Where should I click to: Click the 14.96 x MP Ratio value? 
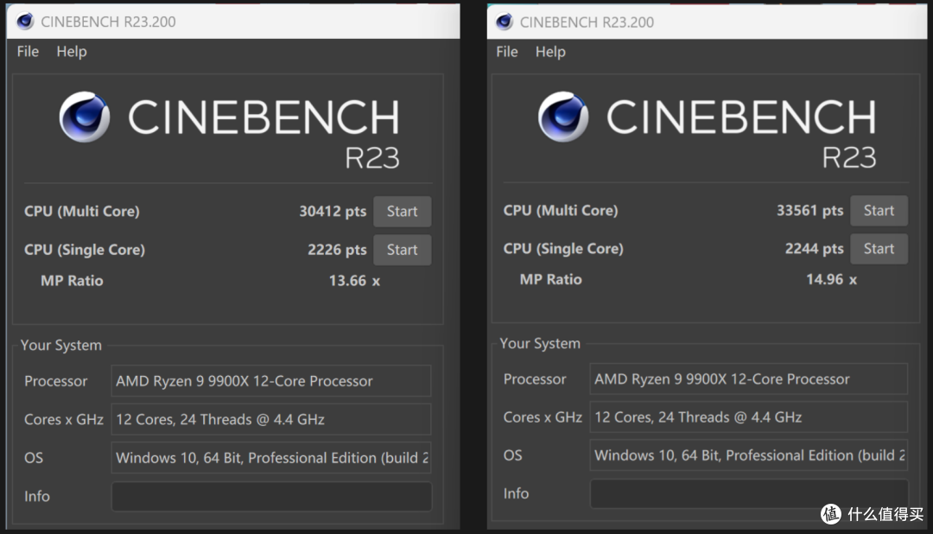click(831, 279)
